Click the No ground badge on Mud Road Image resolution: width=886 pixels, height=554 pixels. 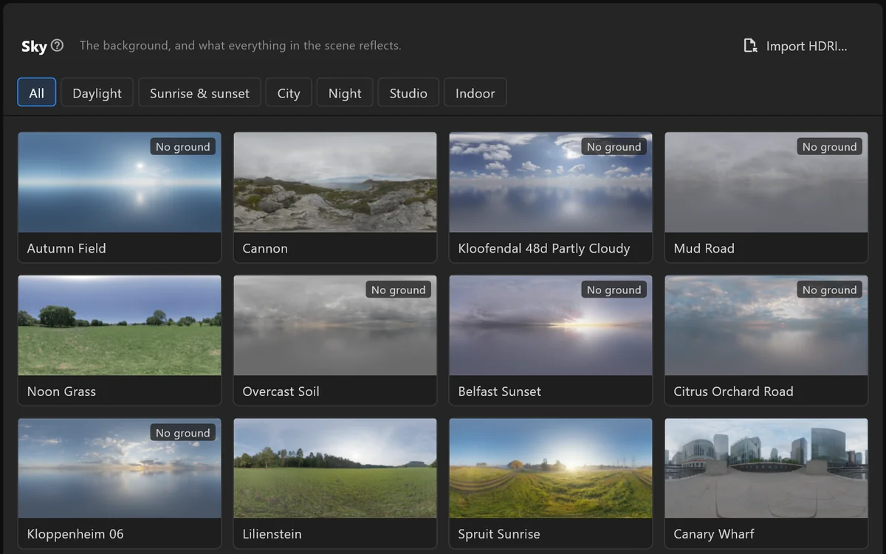(830, 147)
